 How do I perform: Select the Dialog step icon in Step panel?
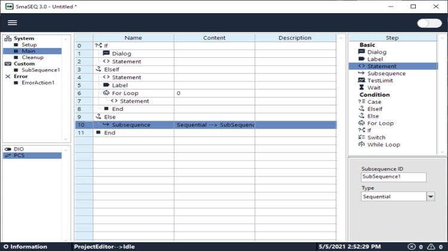(361, 52)
